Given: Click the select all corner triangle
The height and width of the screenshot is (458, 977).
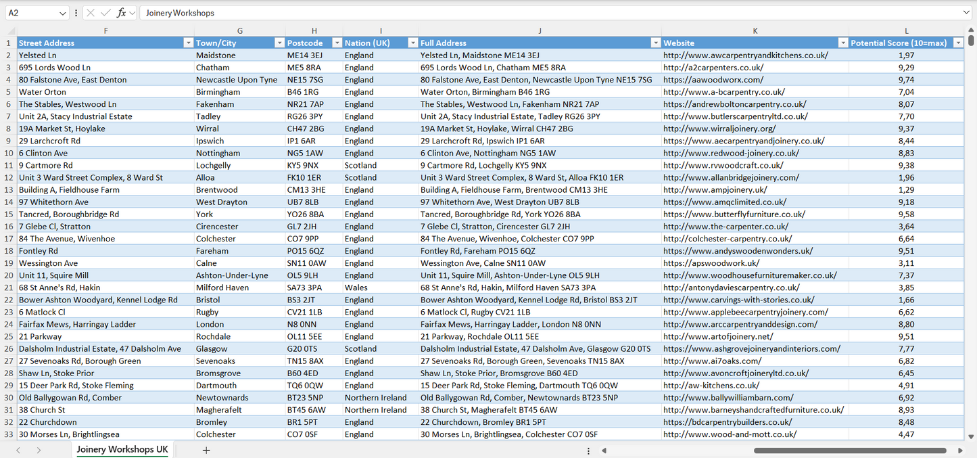Looking at the screenshot, I should (11, 31).
